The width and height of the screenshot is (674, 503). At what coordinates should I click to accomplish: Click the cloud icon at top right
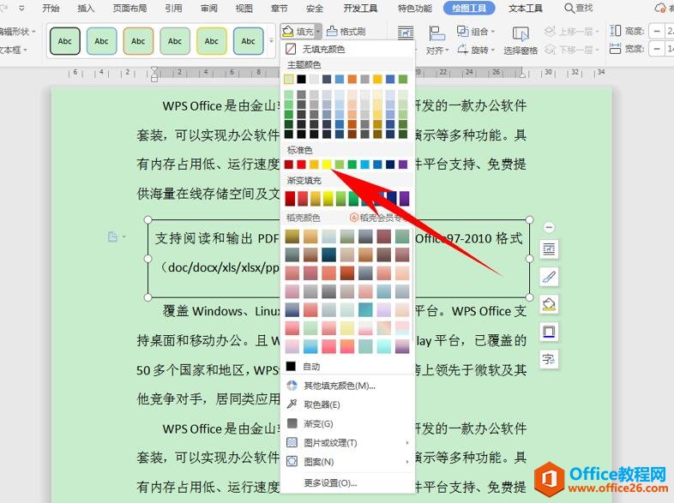659,9
